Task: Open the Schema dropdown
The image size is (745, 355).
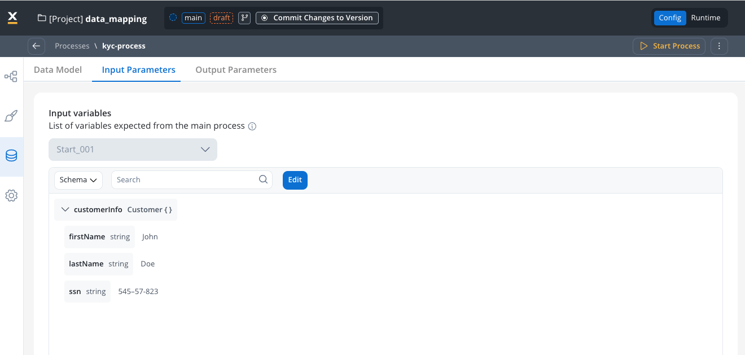Action: tap(78, 180)
